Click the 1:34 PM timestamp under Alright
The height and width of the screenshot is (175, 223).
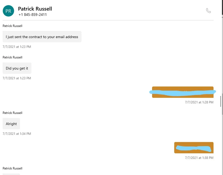click(17, 134)
